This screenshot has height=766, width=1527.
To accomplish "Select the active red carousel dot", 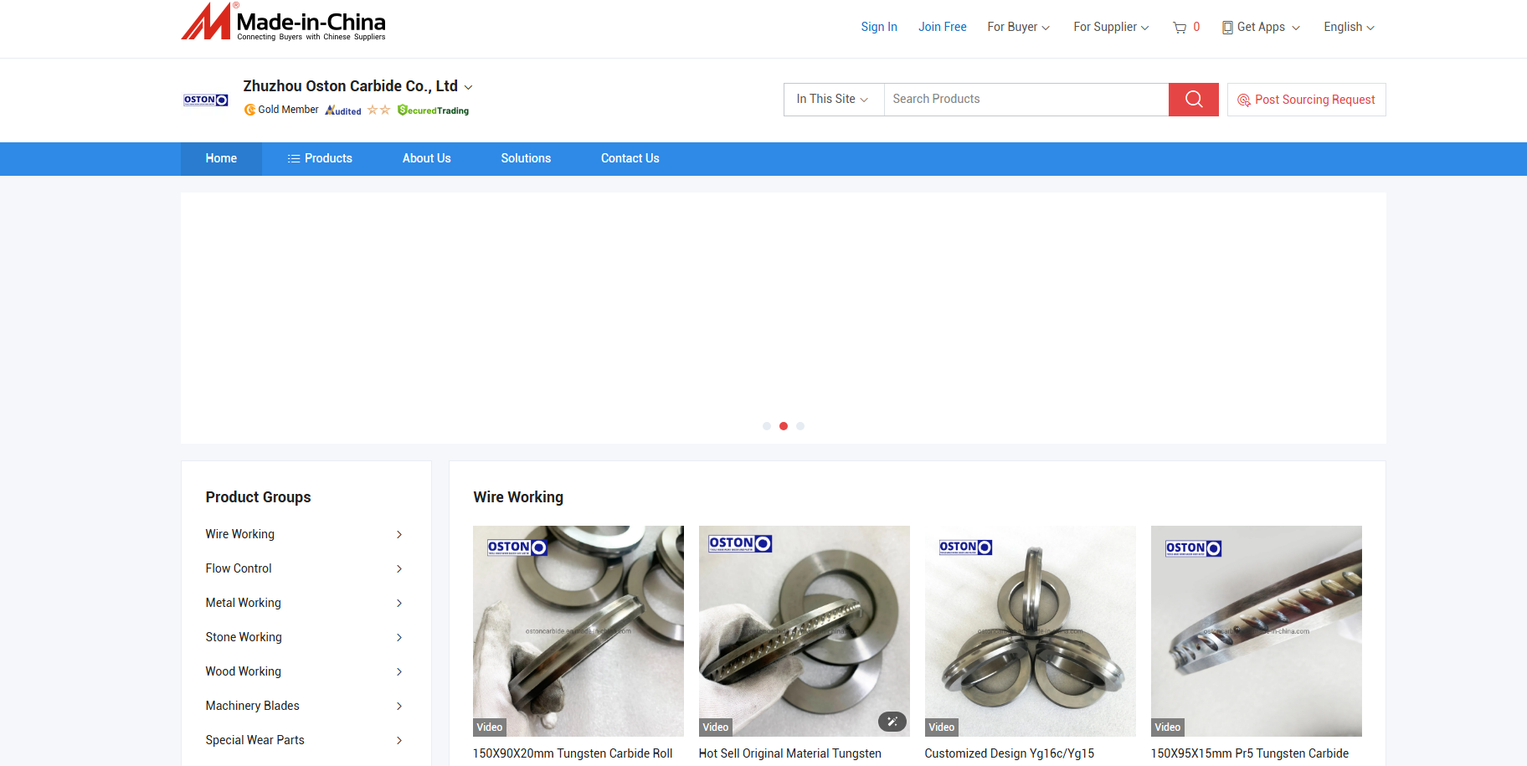I will pos(784,426).
